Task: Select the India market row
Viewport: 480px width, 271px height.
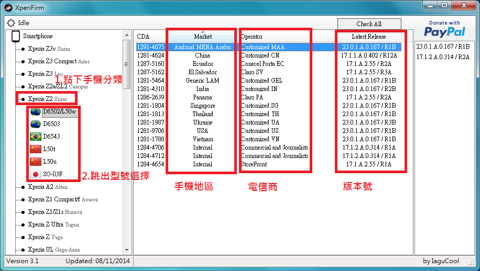Action: (x=268, y=89)
